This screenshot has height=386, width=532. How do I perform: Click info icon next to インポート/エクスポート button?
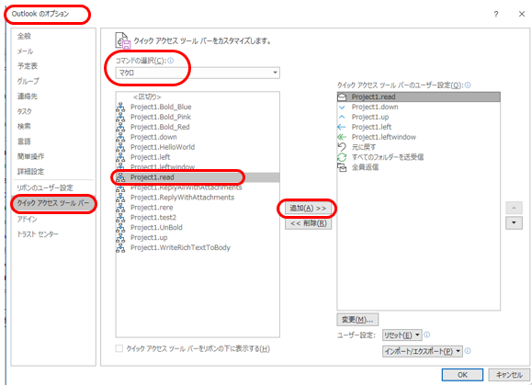coord(468,351)
